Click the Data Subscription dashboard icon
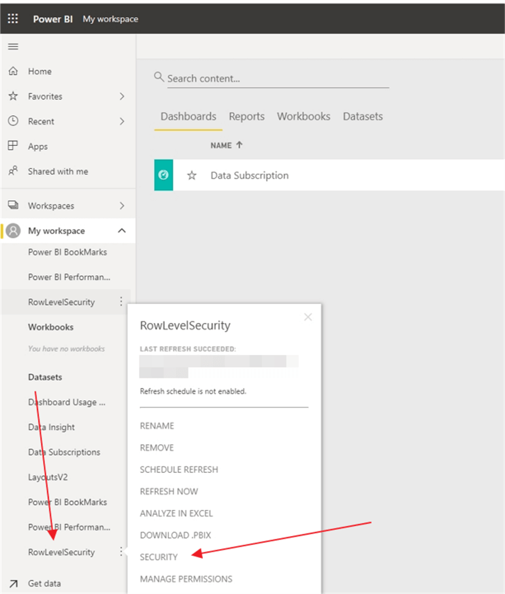The width and height of the screenshot is (505, 594). click(163, 175)
